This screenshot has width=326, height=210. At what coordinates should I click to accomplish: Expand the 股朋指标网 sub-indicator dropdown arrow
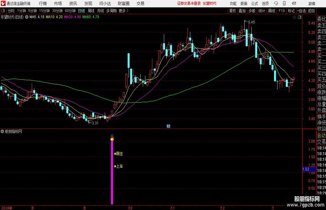click(2, 131)
